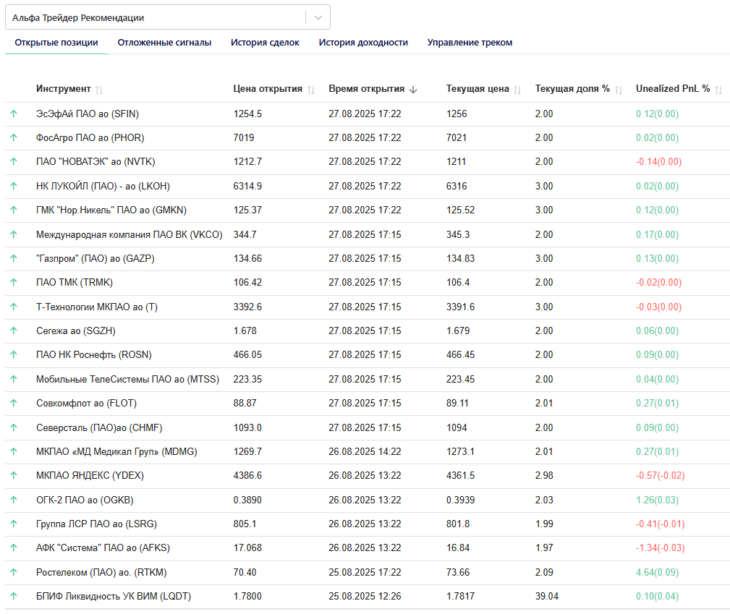Viewport: 730px width, 614px height.
Task: Click the chevron arrow of track selector
Action: point(318,17)
